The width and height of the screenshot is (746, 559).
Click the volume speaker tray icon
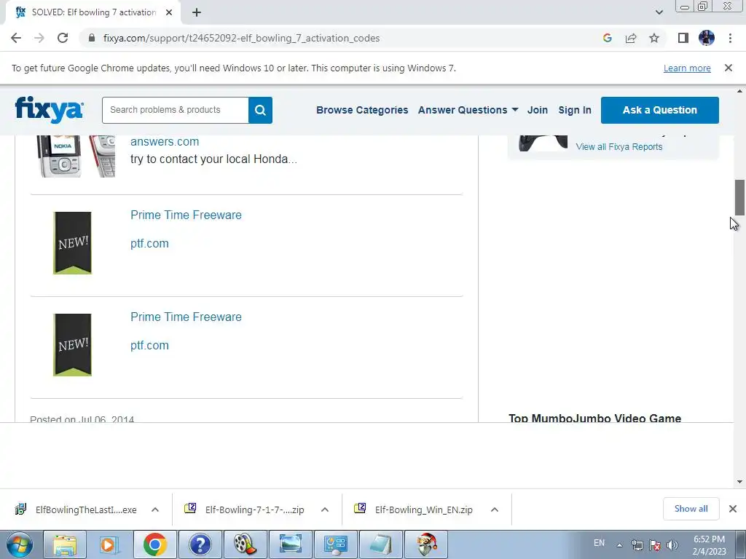[672, 544]
